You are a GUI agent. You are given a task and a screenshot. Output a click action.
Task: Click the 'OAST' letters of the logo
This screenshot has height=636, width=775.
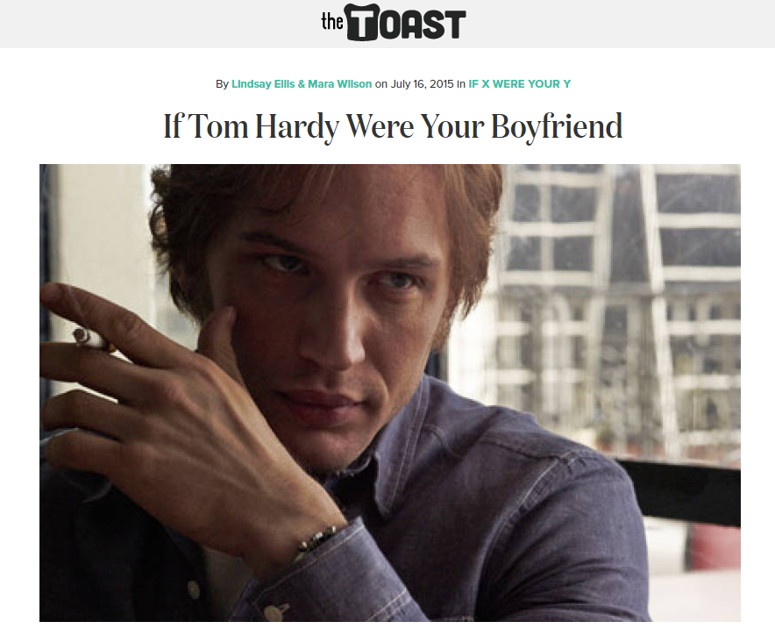point(423,25)
